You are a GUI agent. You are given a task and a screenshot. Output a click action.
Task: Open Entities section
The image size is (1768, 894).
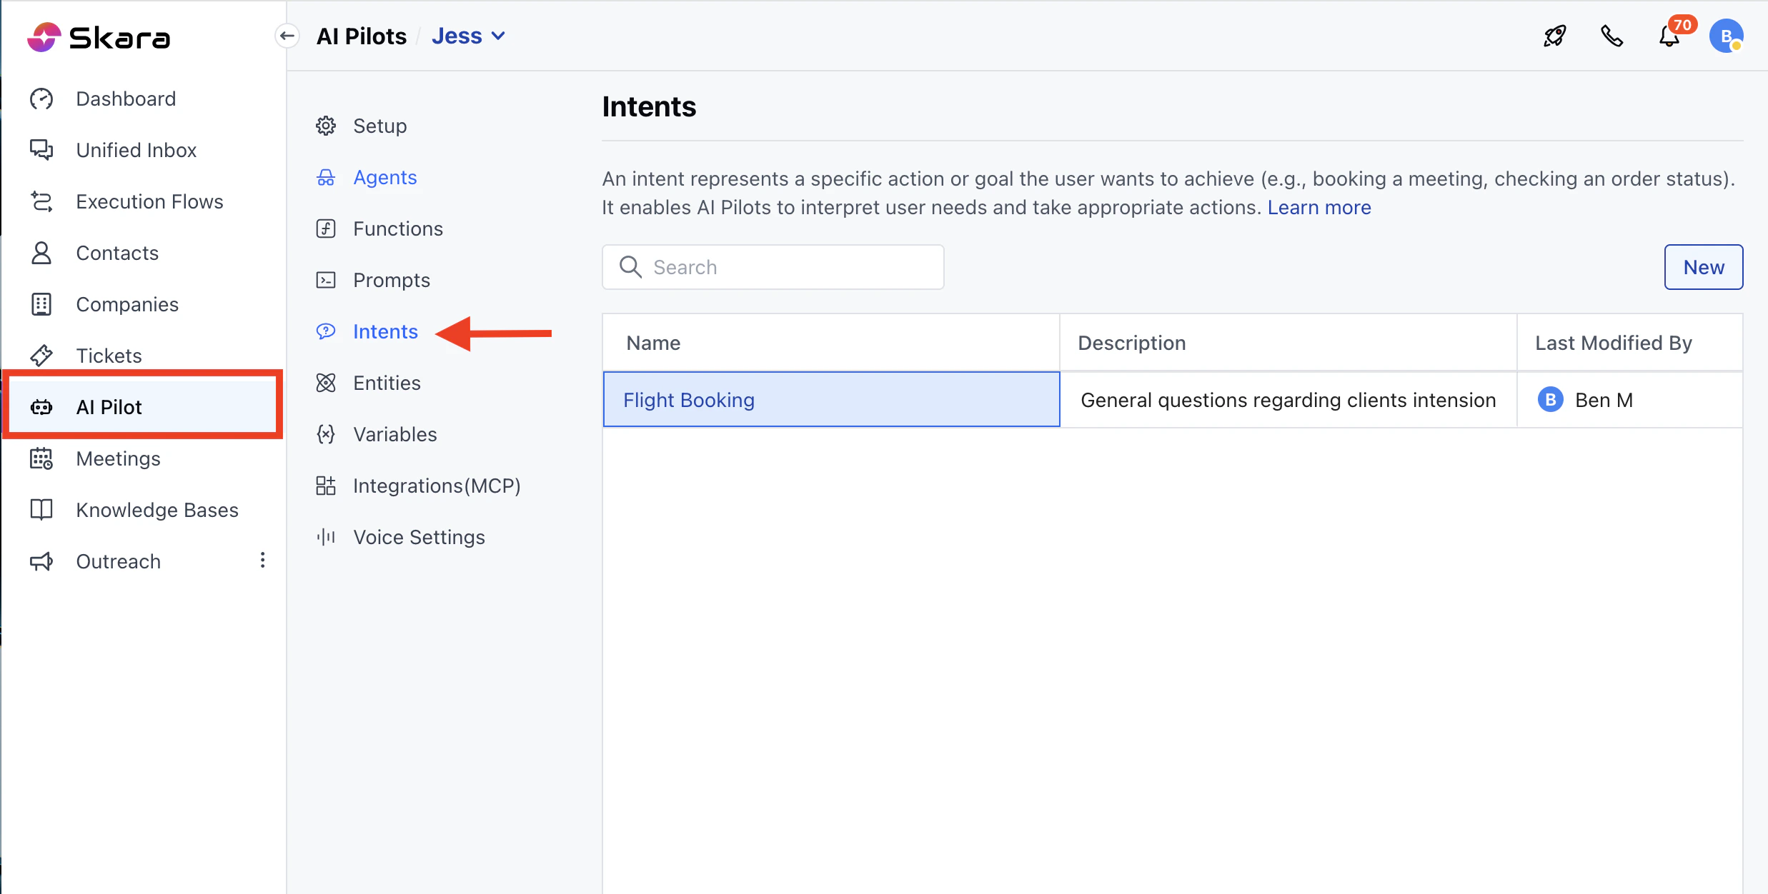[x=387, y=383]
